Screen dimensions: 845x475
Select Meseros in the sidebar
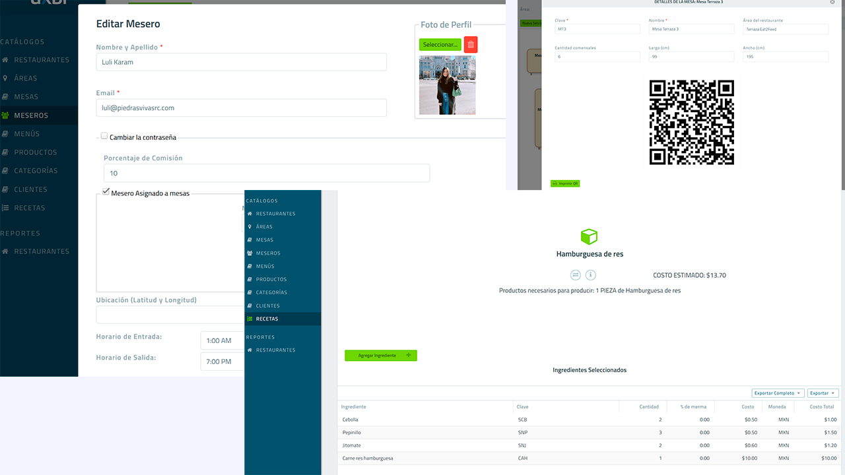30,115
